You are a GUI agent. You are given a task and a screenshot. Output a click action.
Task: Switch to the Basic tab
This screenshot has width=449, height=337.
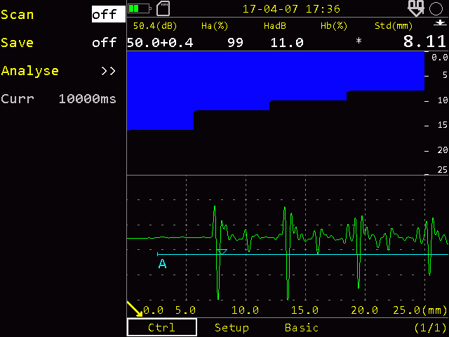pos(302,327)
